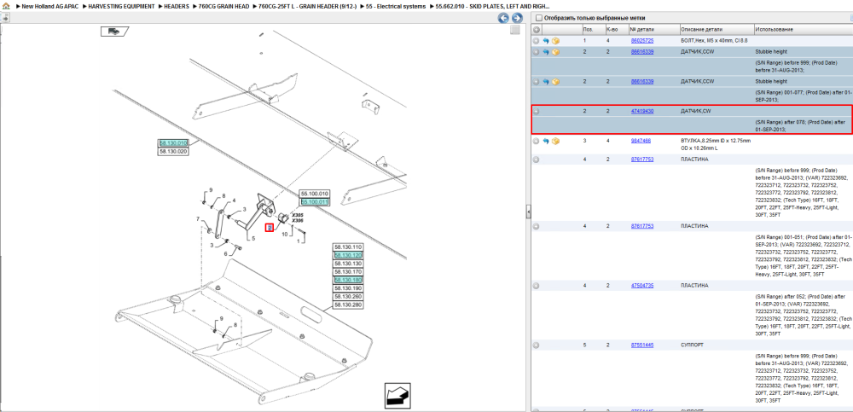Select callout 5 in the diagram
Viewport: 853px width, 412px height.
(252, 238)
